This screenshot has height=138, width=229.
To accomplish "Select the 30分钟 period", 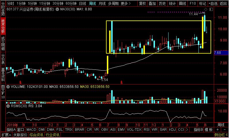I will pos(58,3).
